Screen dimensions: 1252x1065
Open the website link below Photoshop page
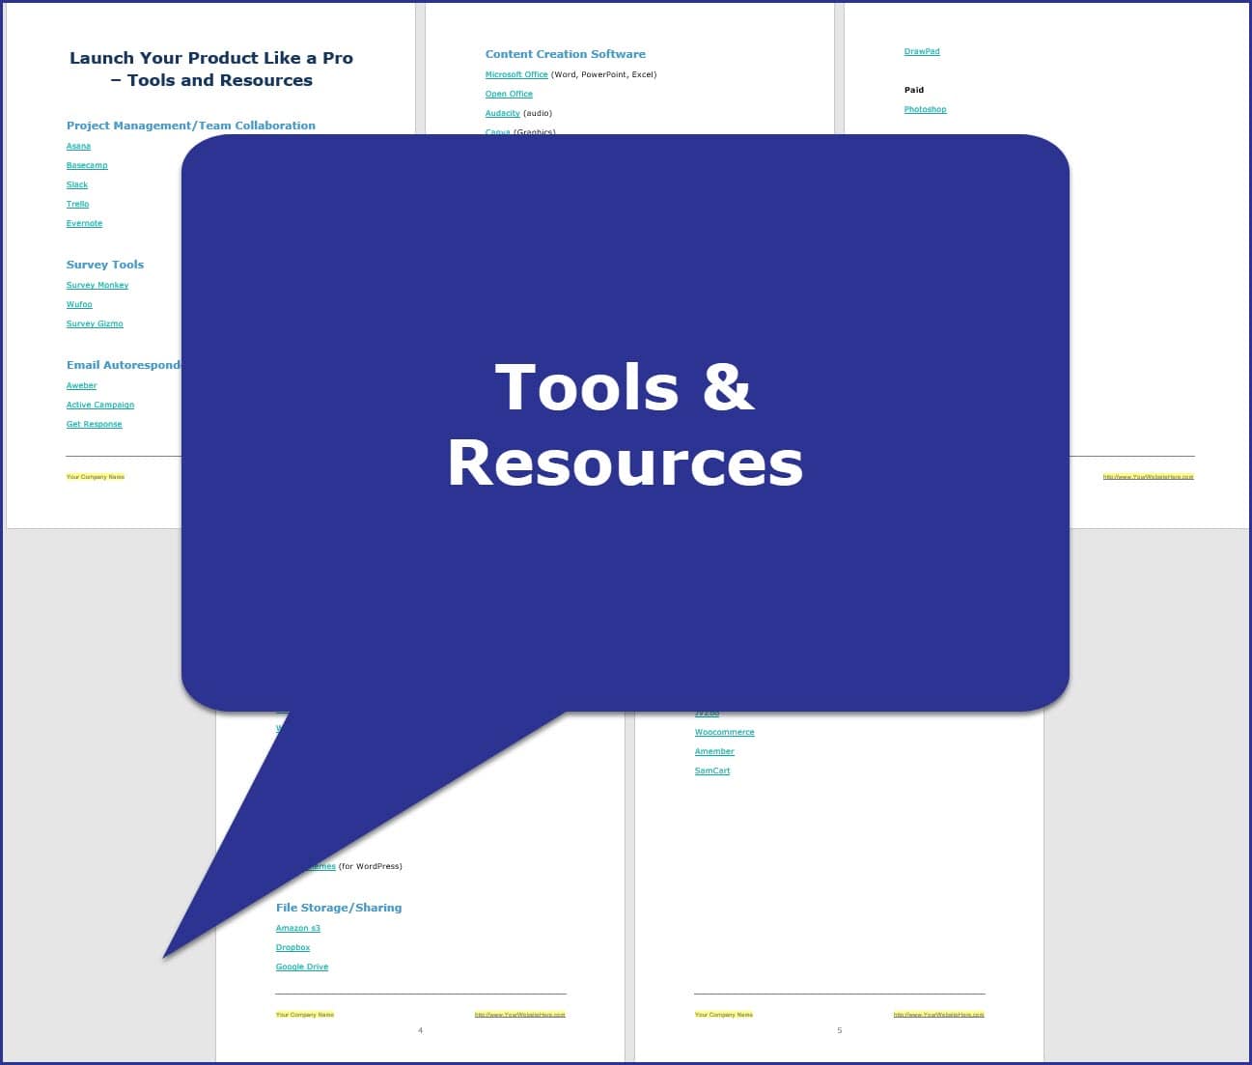1149,476
